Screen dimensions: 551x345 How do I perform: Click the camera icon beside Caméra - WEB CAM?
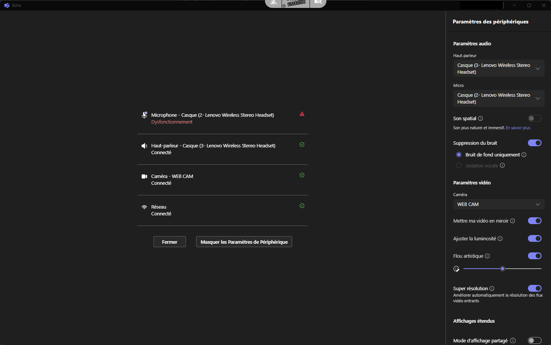(x=144, y=176)
